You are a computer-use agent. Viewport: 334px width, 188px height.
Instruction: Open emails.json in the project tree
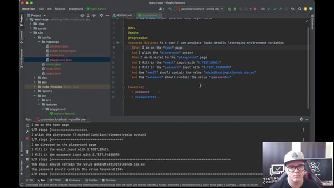tap(53, 64)
